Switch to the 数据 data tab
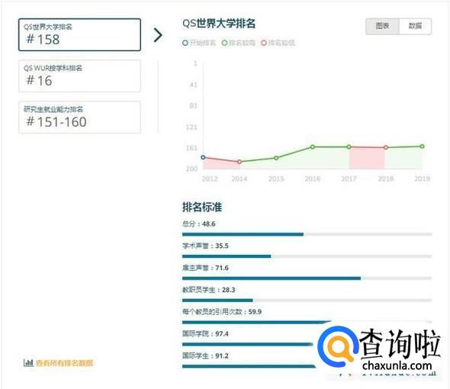The height and width of the screenshot is (389, 450). 415,27
